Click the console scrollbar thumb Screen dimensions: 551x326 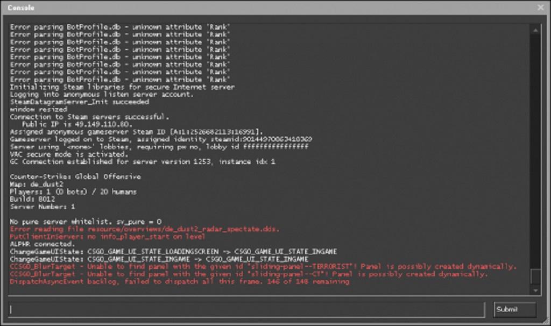pos(535,277)
